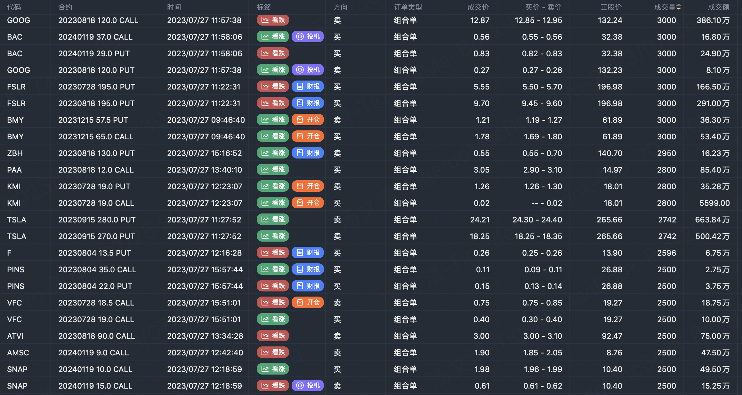Click the 投机 tag on BAC 37.0 CALL row
This screenshot has height=395, width=742.
[x=308, y=37]
